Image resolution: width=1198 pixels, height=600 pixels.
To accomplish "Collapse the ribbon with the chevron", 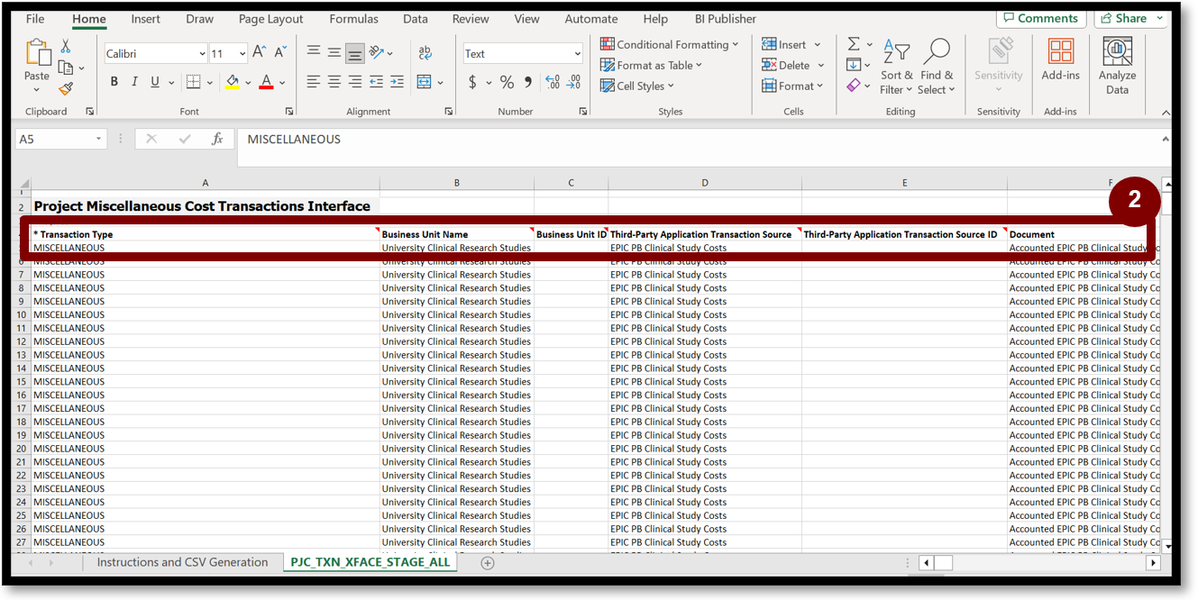I will pyautogui.click(x=1166, y=113).
